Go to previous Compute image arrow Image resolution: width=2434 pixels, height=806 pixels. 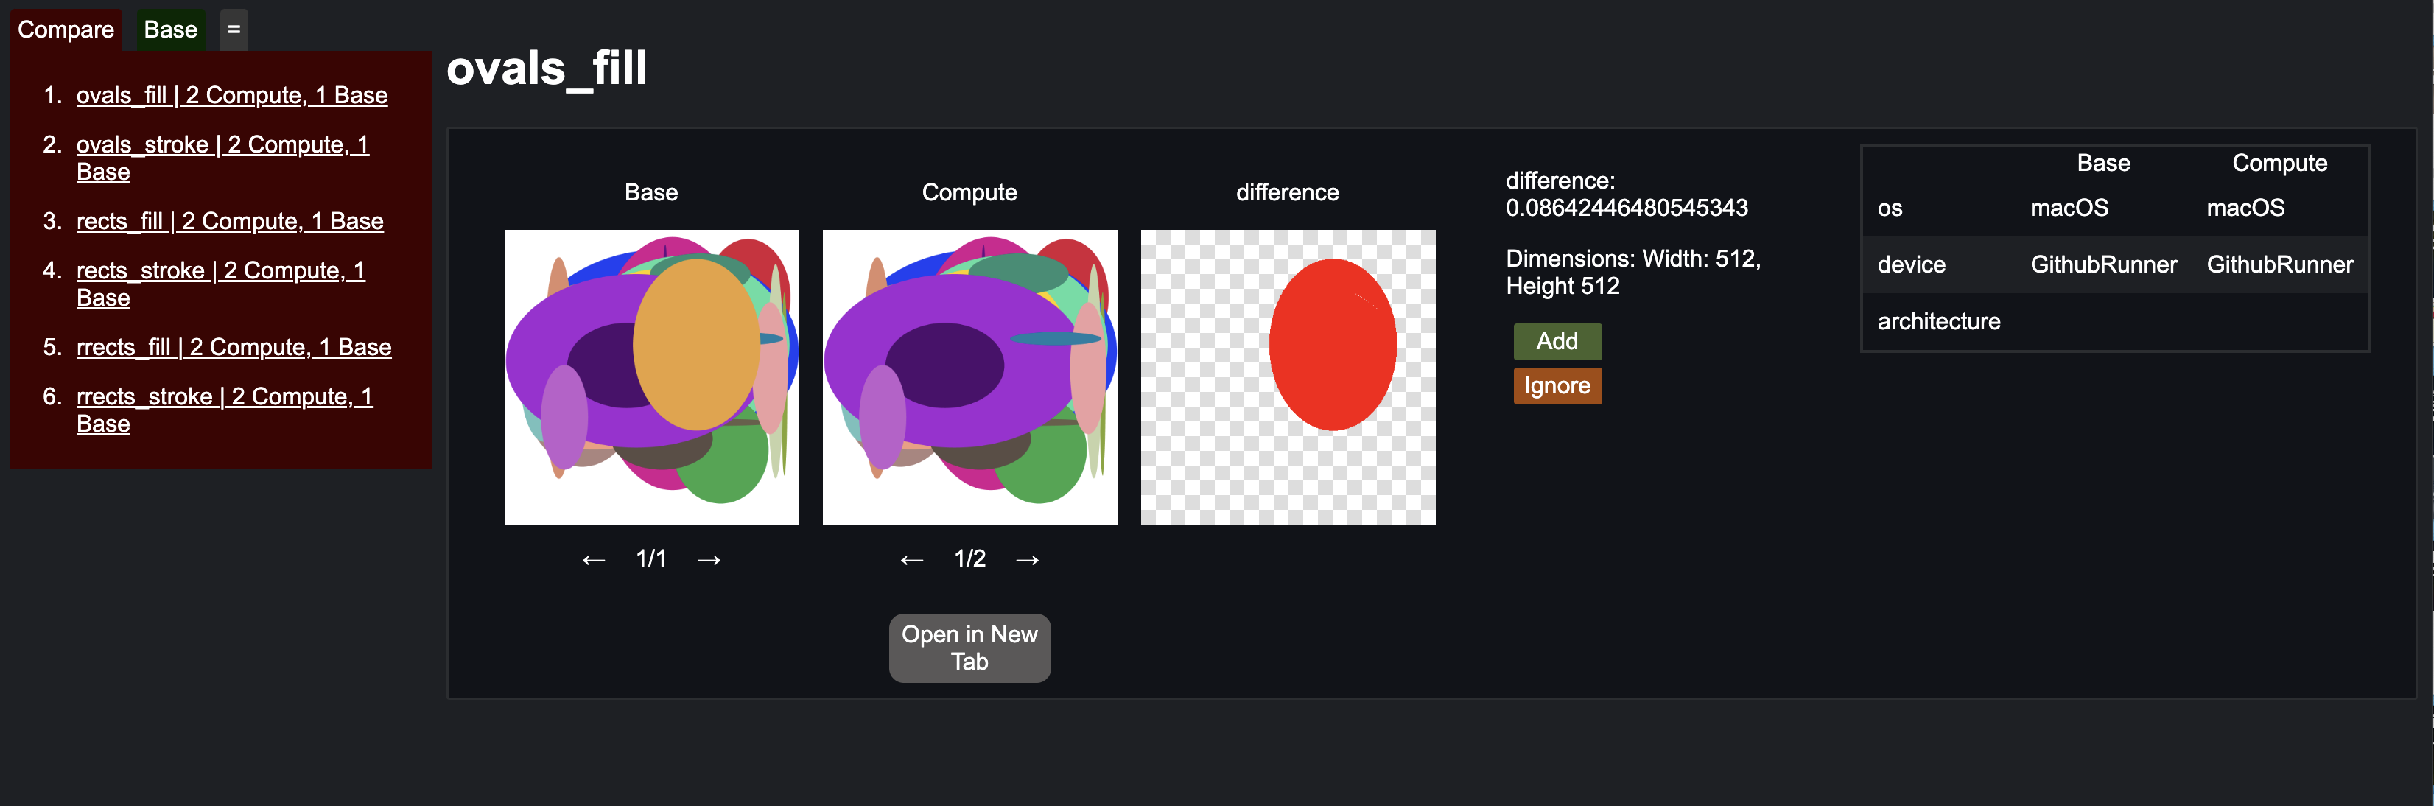[x=911, y=561]
